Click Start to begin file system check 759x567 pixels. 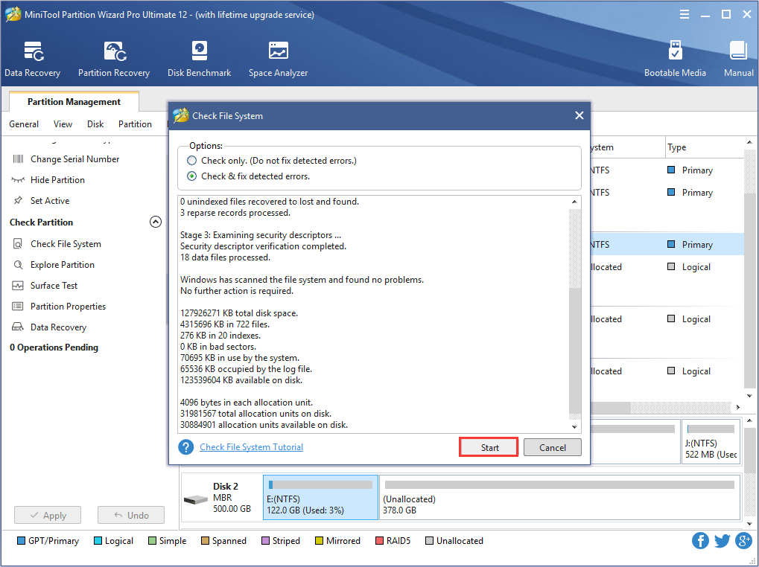pyautogui.click(x=488, y=447)
